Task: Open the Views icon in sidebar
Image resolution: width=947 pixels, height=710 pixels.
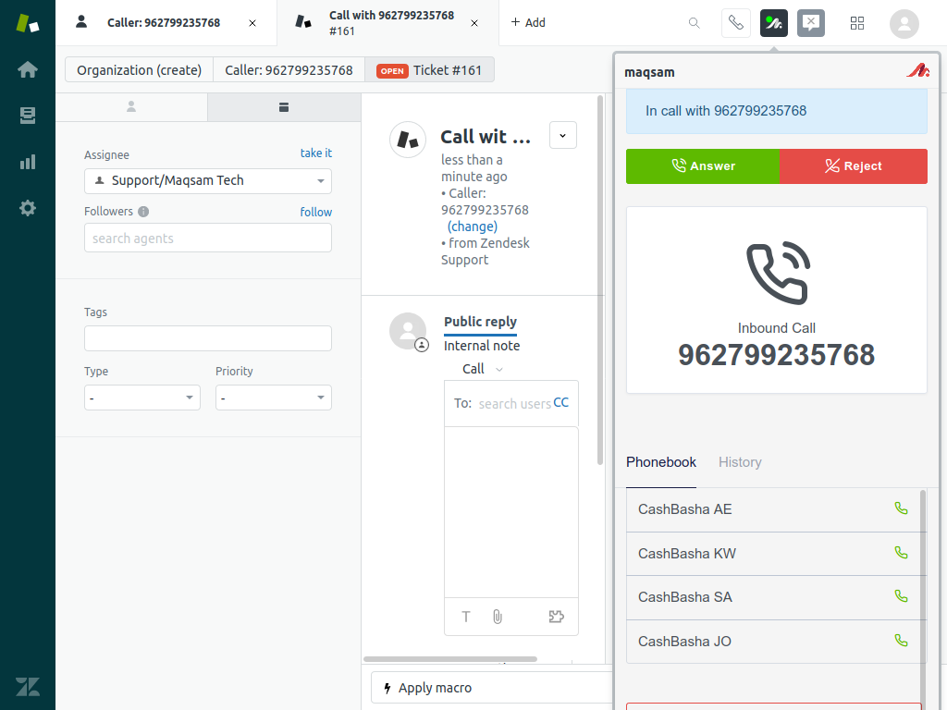Action: coord(28,116)
